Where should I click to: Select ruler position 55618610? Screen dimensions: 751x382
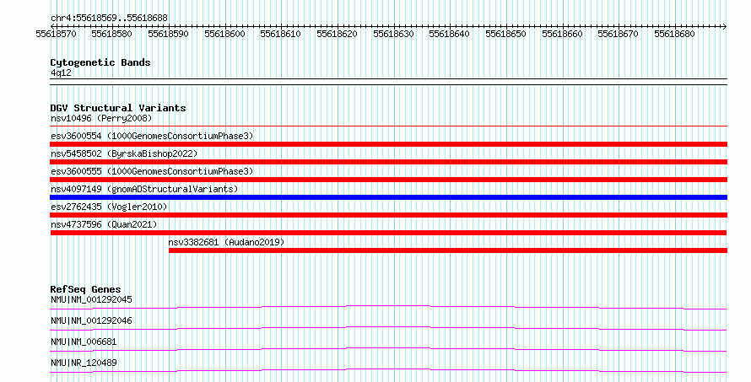pyautogui.click(x=281, y=34)
